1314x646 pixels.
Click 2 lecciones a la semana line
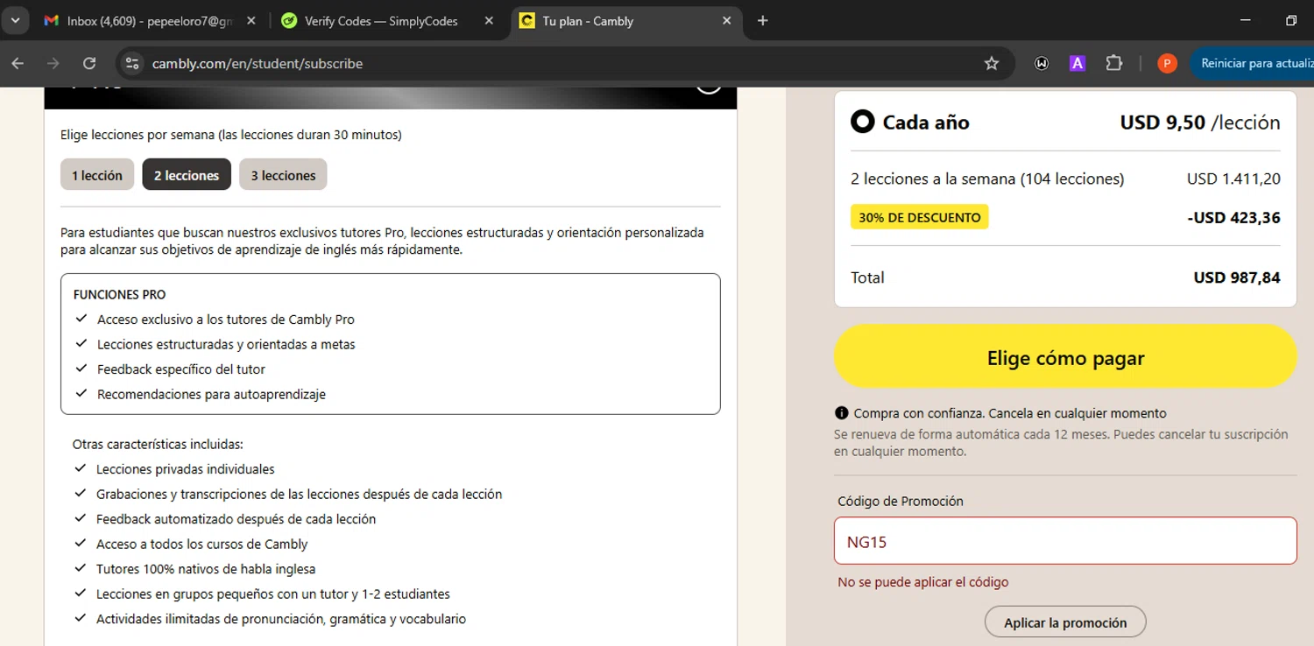click(x=987, y=179)
